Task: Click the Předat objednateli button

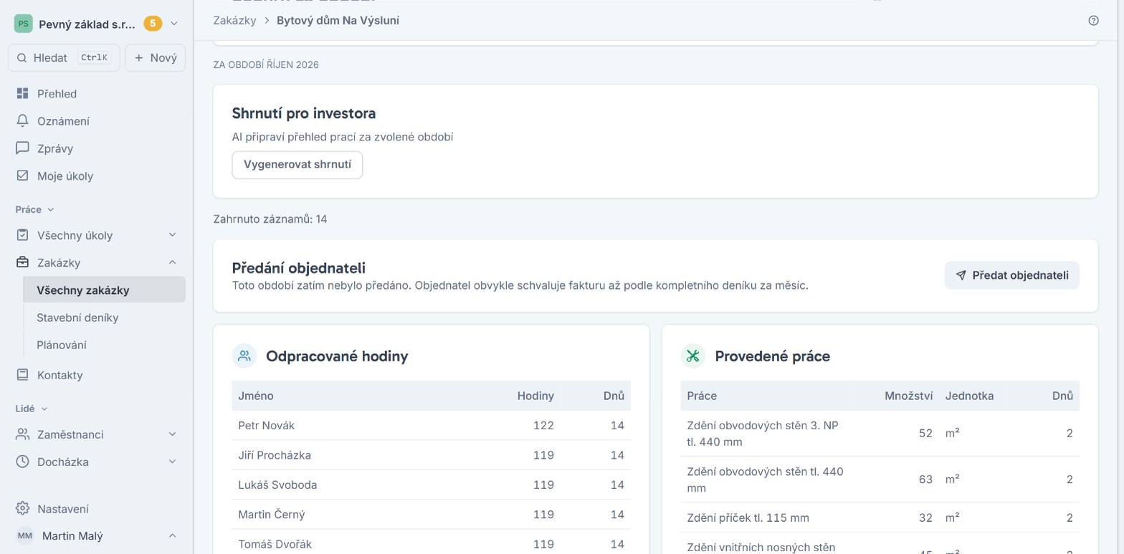Action: (1011, 275)
